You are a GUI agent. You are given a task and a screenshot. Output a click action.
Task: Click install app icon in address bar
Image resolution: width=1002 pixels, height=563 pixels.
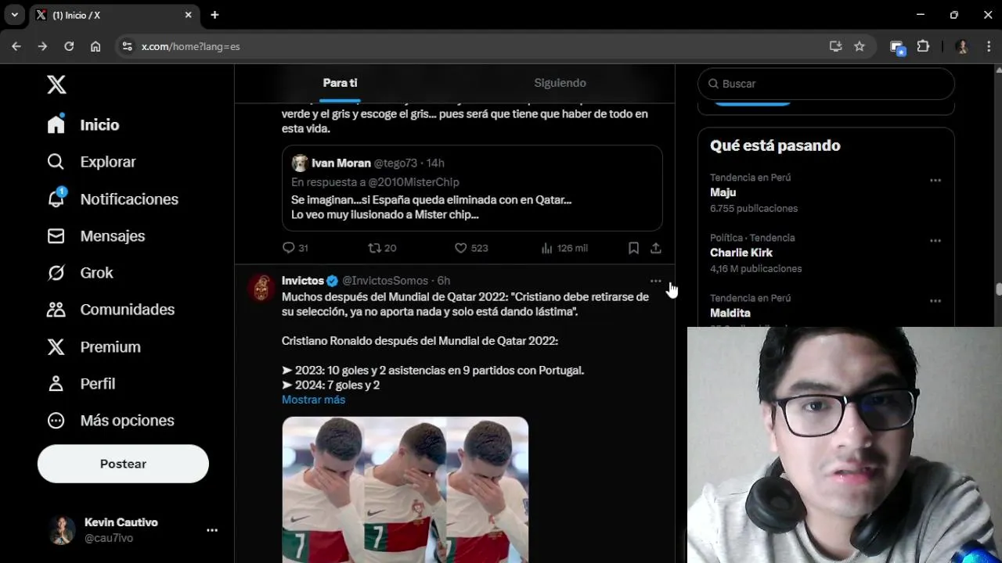click(x=835, y=46)
